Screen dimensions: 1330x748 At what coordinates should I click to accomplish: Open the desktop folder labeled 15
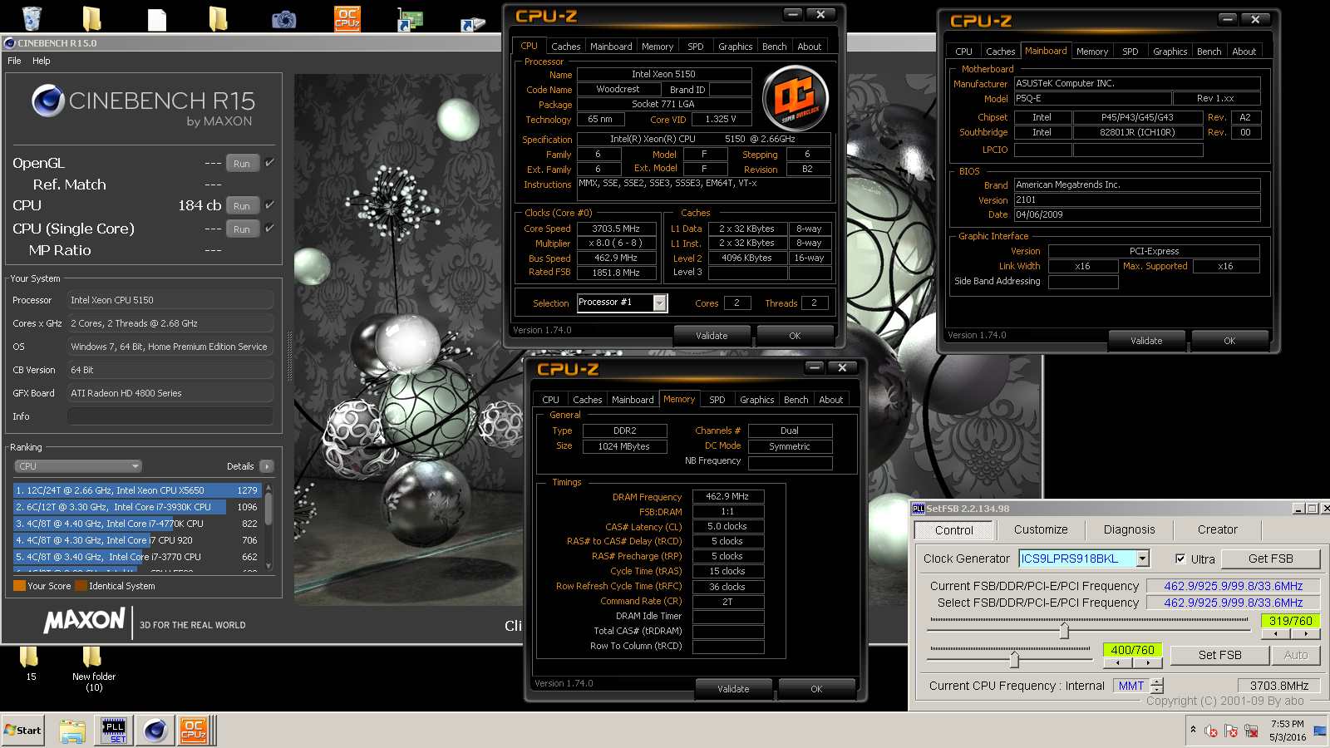click(x=30, y=663)
